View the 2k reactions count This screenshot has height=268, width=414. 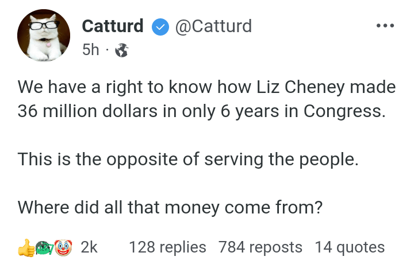(x=89, y=247)
